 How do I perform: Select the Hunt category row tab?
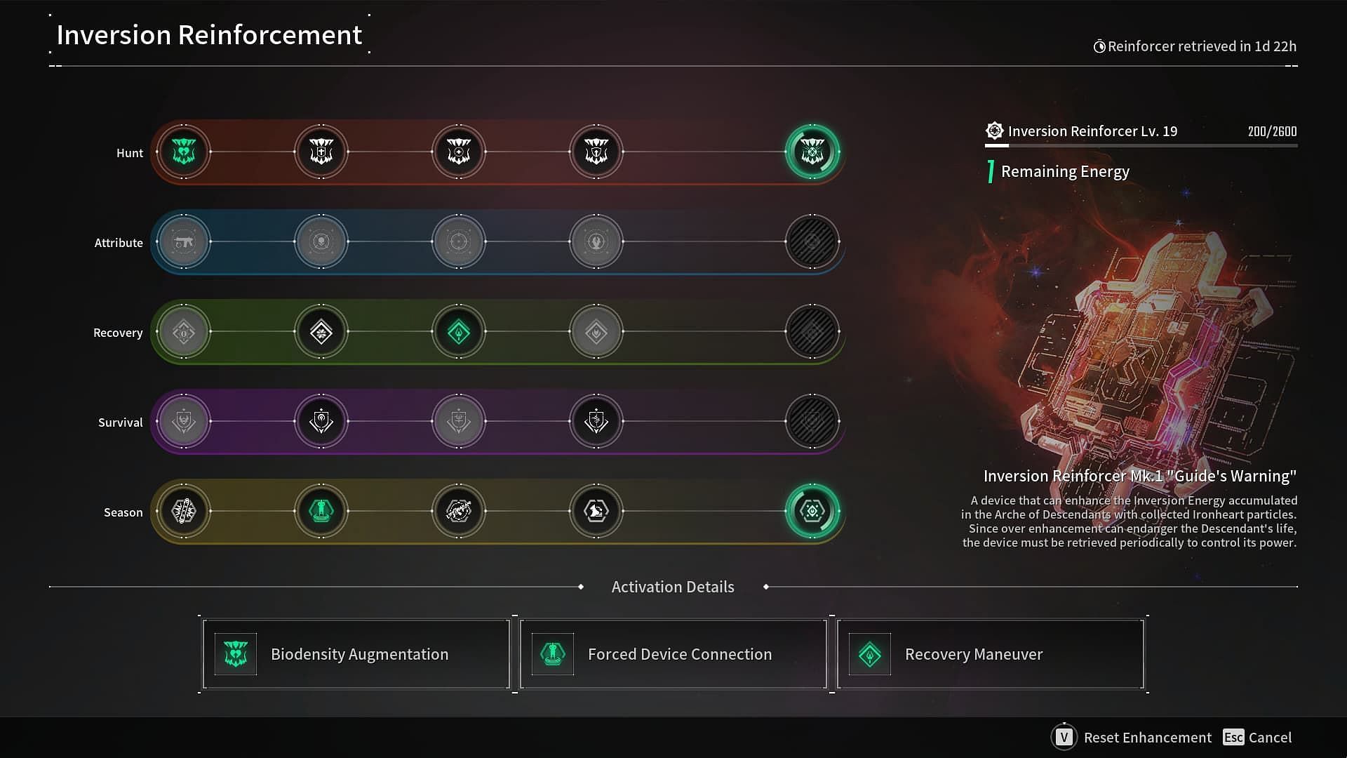[128, 152]
